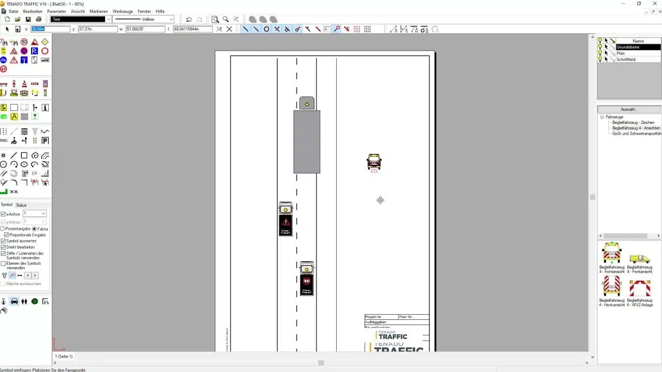Select Begleitfahrzeug - Zeichen tree entry
662x372 pixels.
point(633,122)
